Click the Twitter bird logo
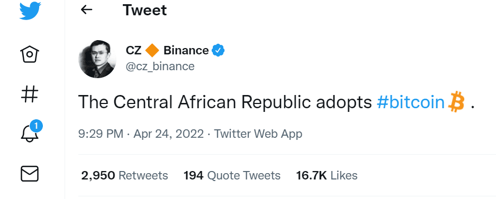This screenshot has height=199, width=496. [x=30, y=11]
